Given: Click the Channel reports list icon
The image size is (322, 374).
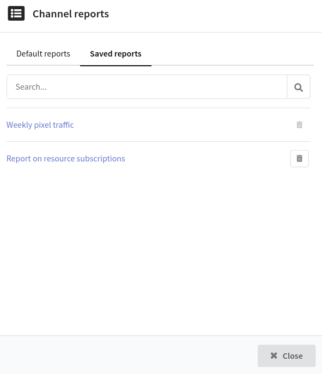Looking at the screenshot, I should tap(16, 14).
